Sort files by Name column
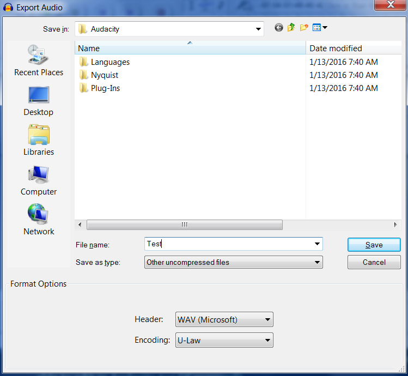This screenshot has height=376, width=408. pos(190,48)
